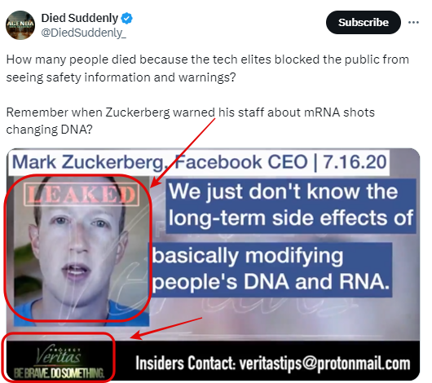The height and width of the screenshot is (383, 432).
Task: Click the 'long-term side effects' caption box
Action: (291, 205)
